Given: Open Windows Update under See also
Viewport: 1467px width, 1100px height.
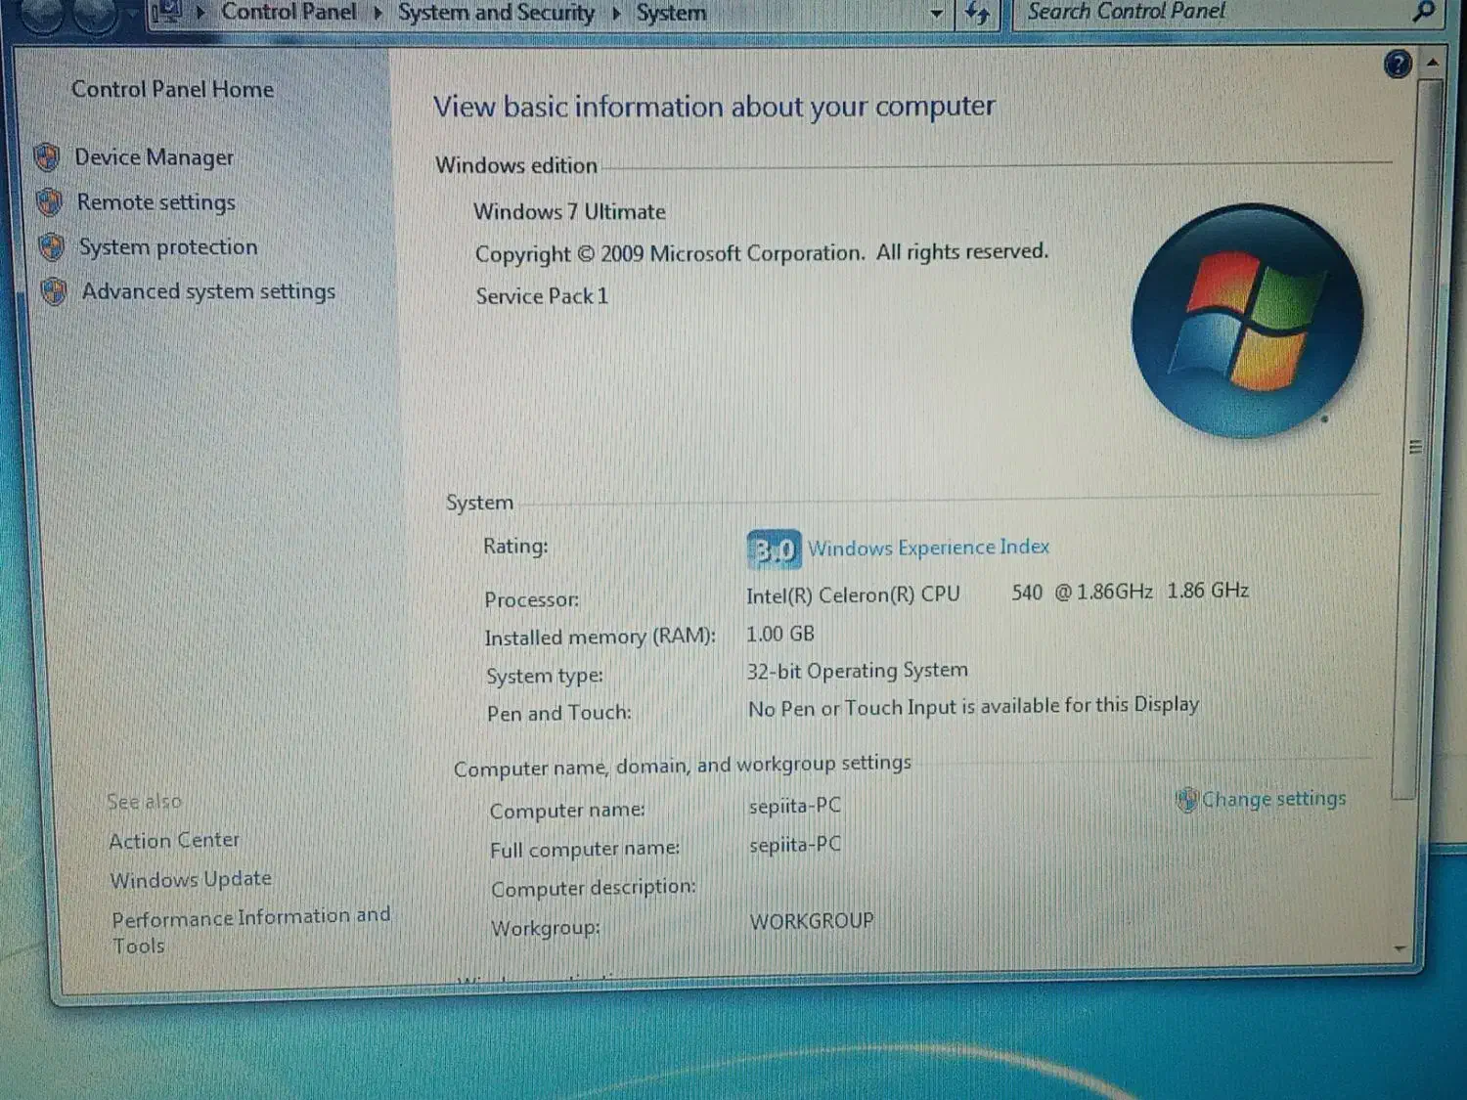Looking at the screenshot, I should (191, 879).
